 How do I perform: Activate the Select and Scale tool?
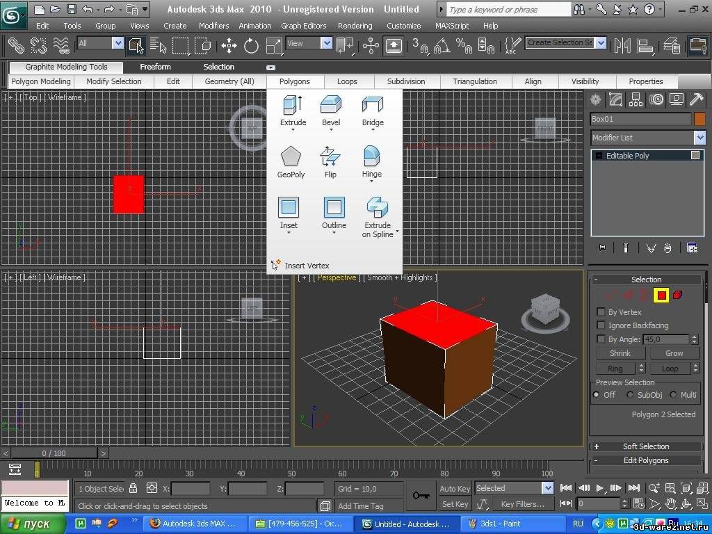[x=273, y=45]
